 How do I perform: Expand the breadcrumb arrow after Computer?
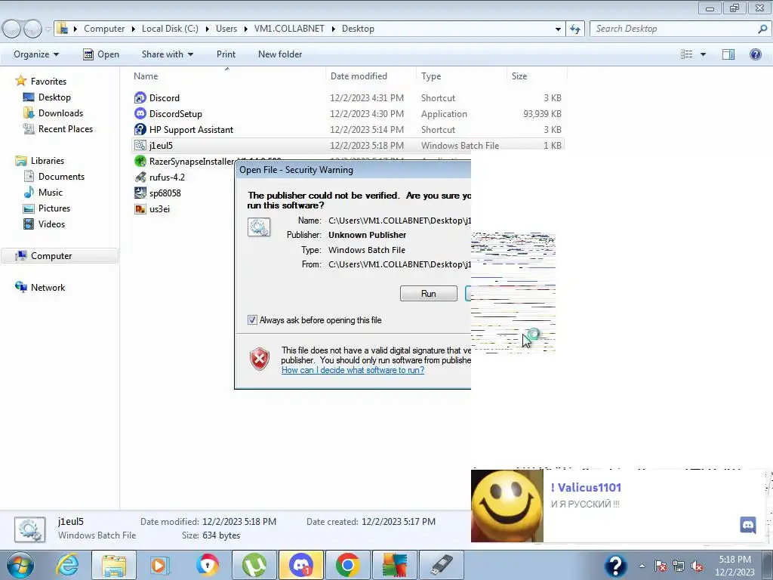(133, 29)
